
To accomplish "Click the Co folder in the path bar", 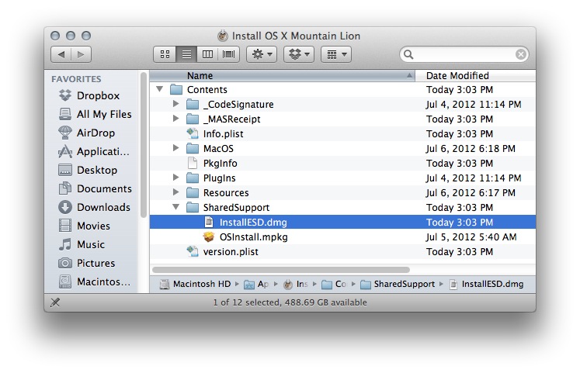I will pyautogui.click(x=334, y=284).
